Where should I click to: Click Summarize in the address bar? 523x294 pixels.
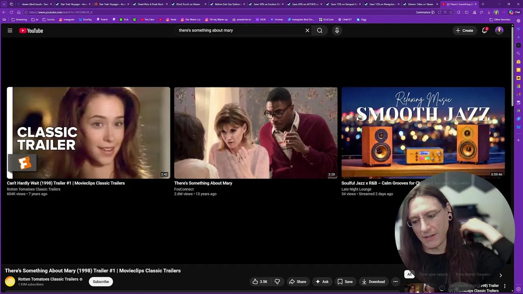tap(425, 12)
